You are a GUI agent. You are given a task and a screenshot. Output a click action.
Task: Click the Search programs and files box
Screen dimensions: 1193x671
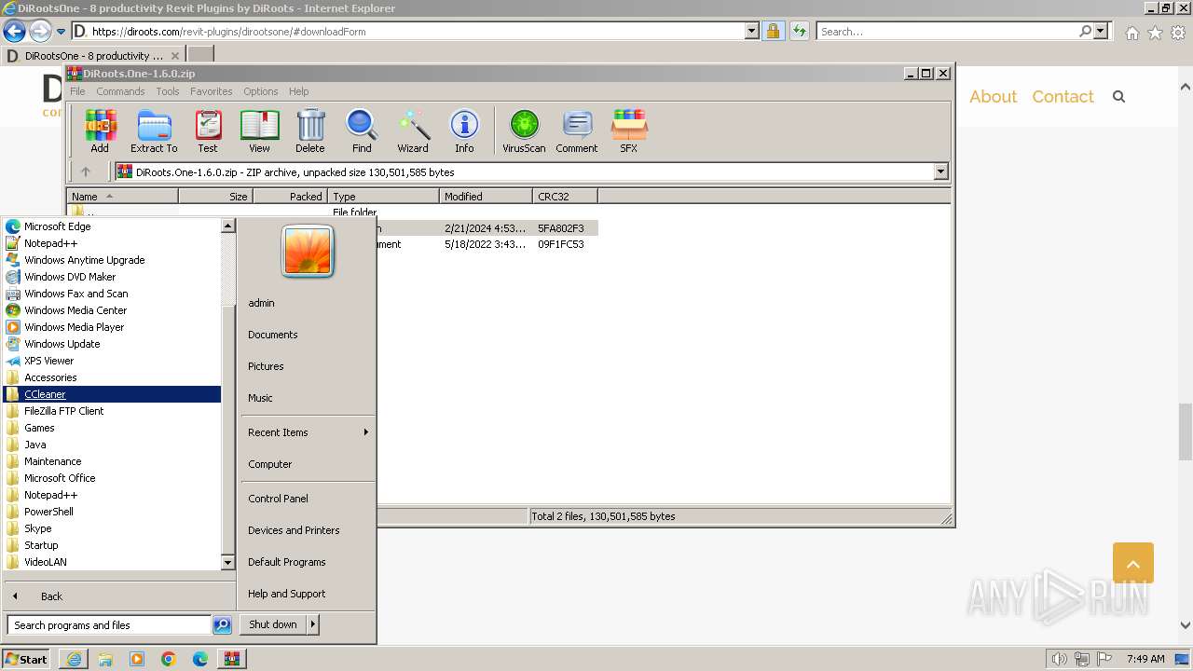(x=109, y=625)
